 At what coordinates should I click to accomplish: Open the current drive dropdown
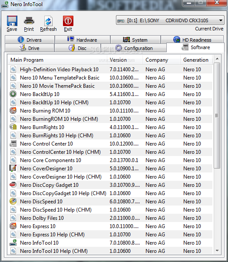click(170, 20)
